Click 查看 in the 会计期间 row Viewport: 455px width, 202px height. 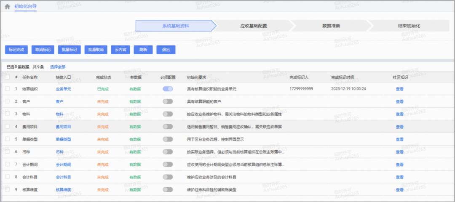coord(399,165)
